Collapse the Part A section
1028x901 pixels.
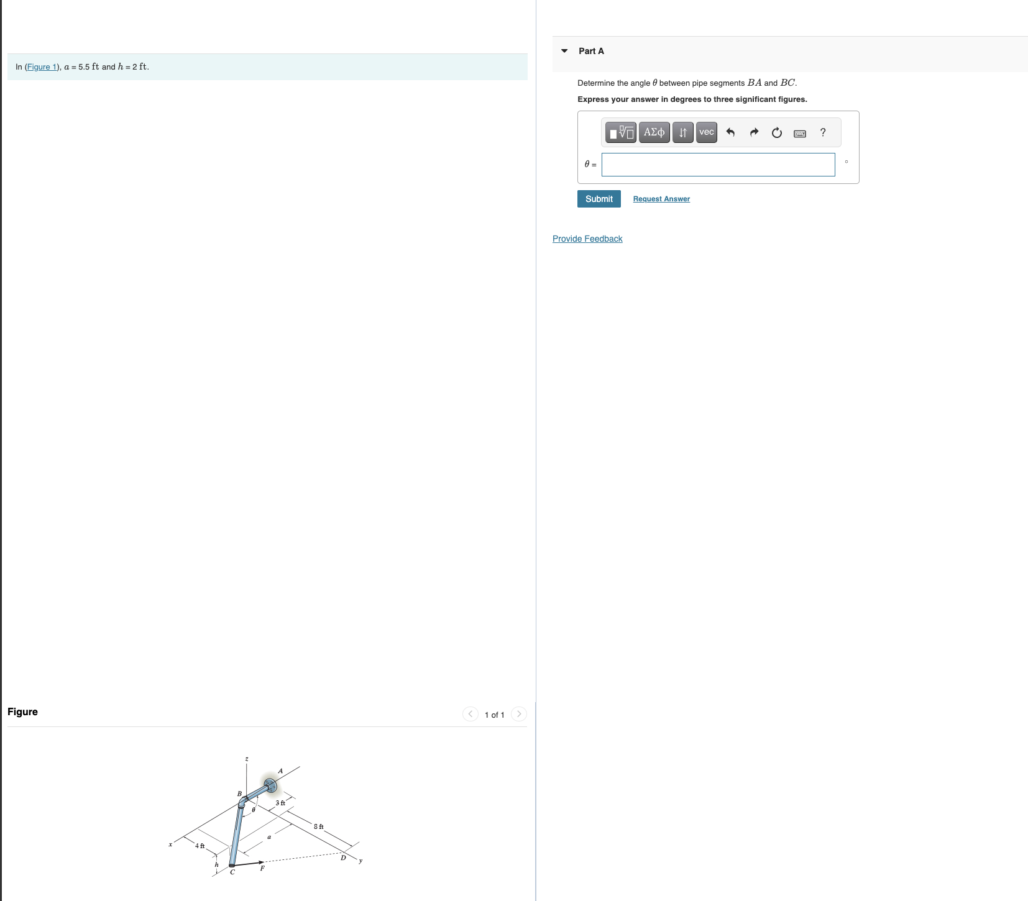pos(564,51)
